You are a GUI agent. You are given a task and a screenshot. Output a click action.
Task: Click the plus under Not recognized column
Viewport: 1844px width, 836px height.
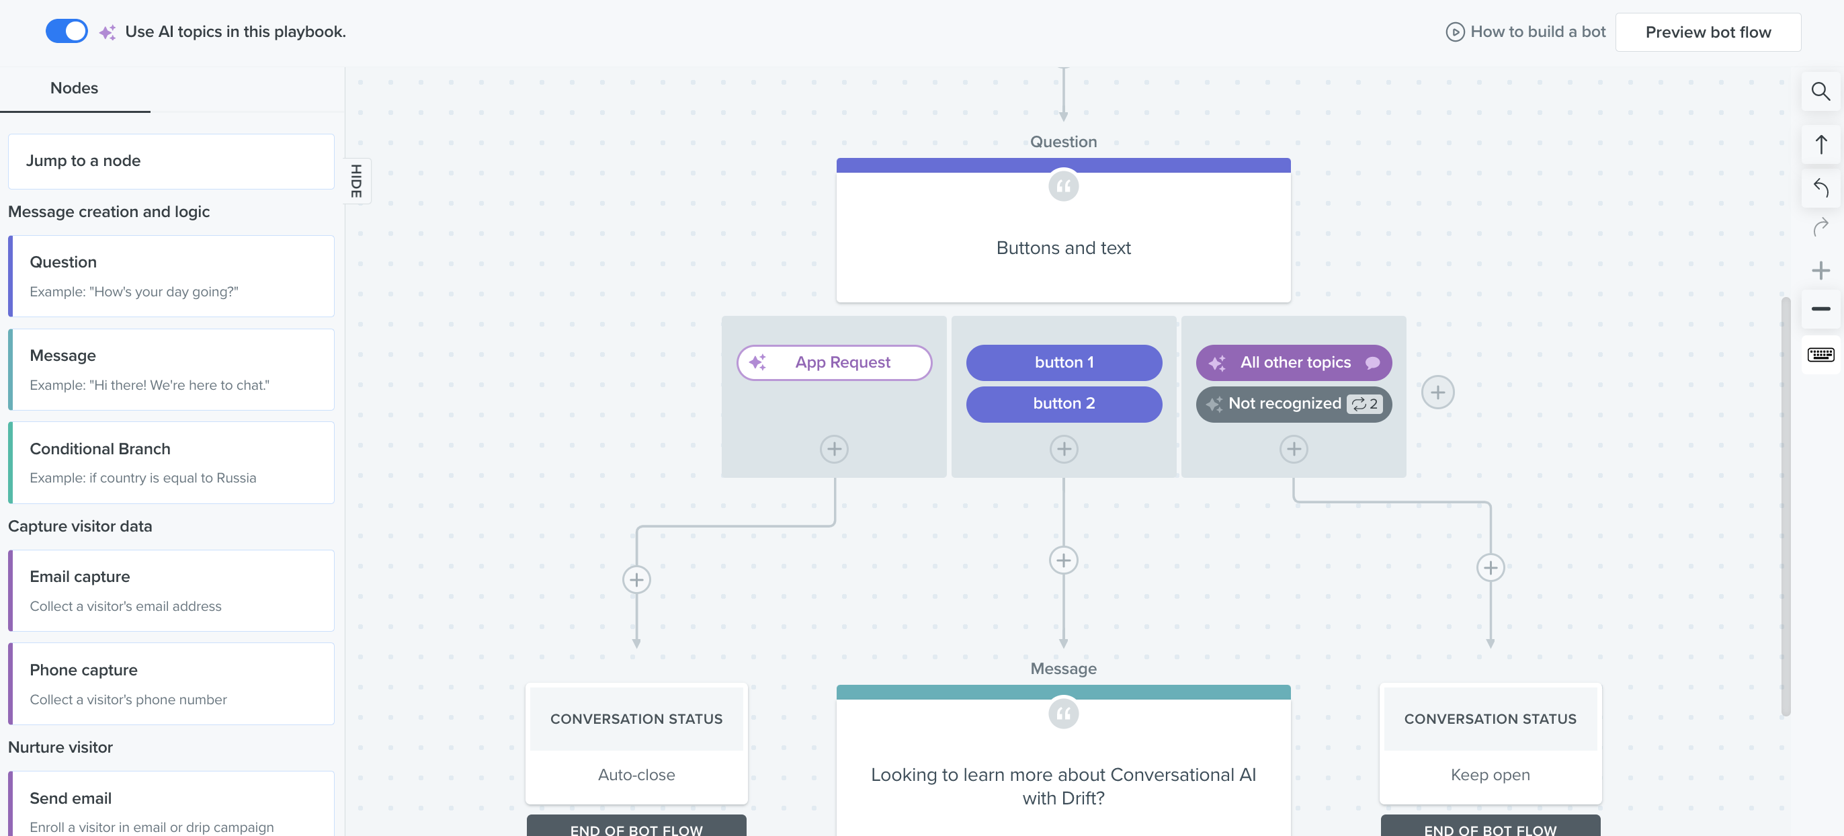(1294, 450)
